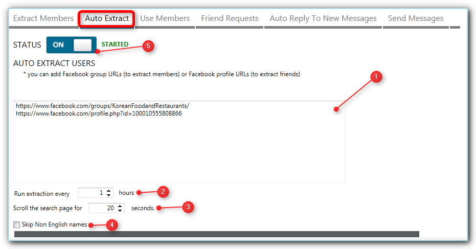Select the Friend Requests tab
Viewport: 476px width, 249px height.
pos(230,18)
